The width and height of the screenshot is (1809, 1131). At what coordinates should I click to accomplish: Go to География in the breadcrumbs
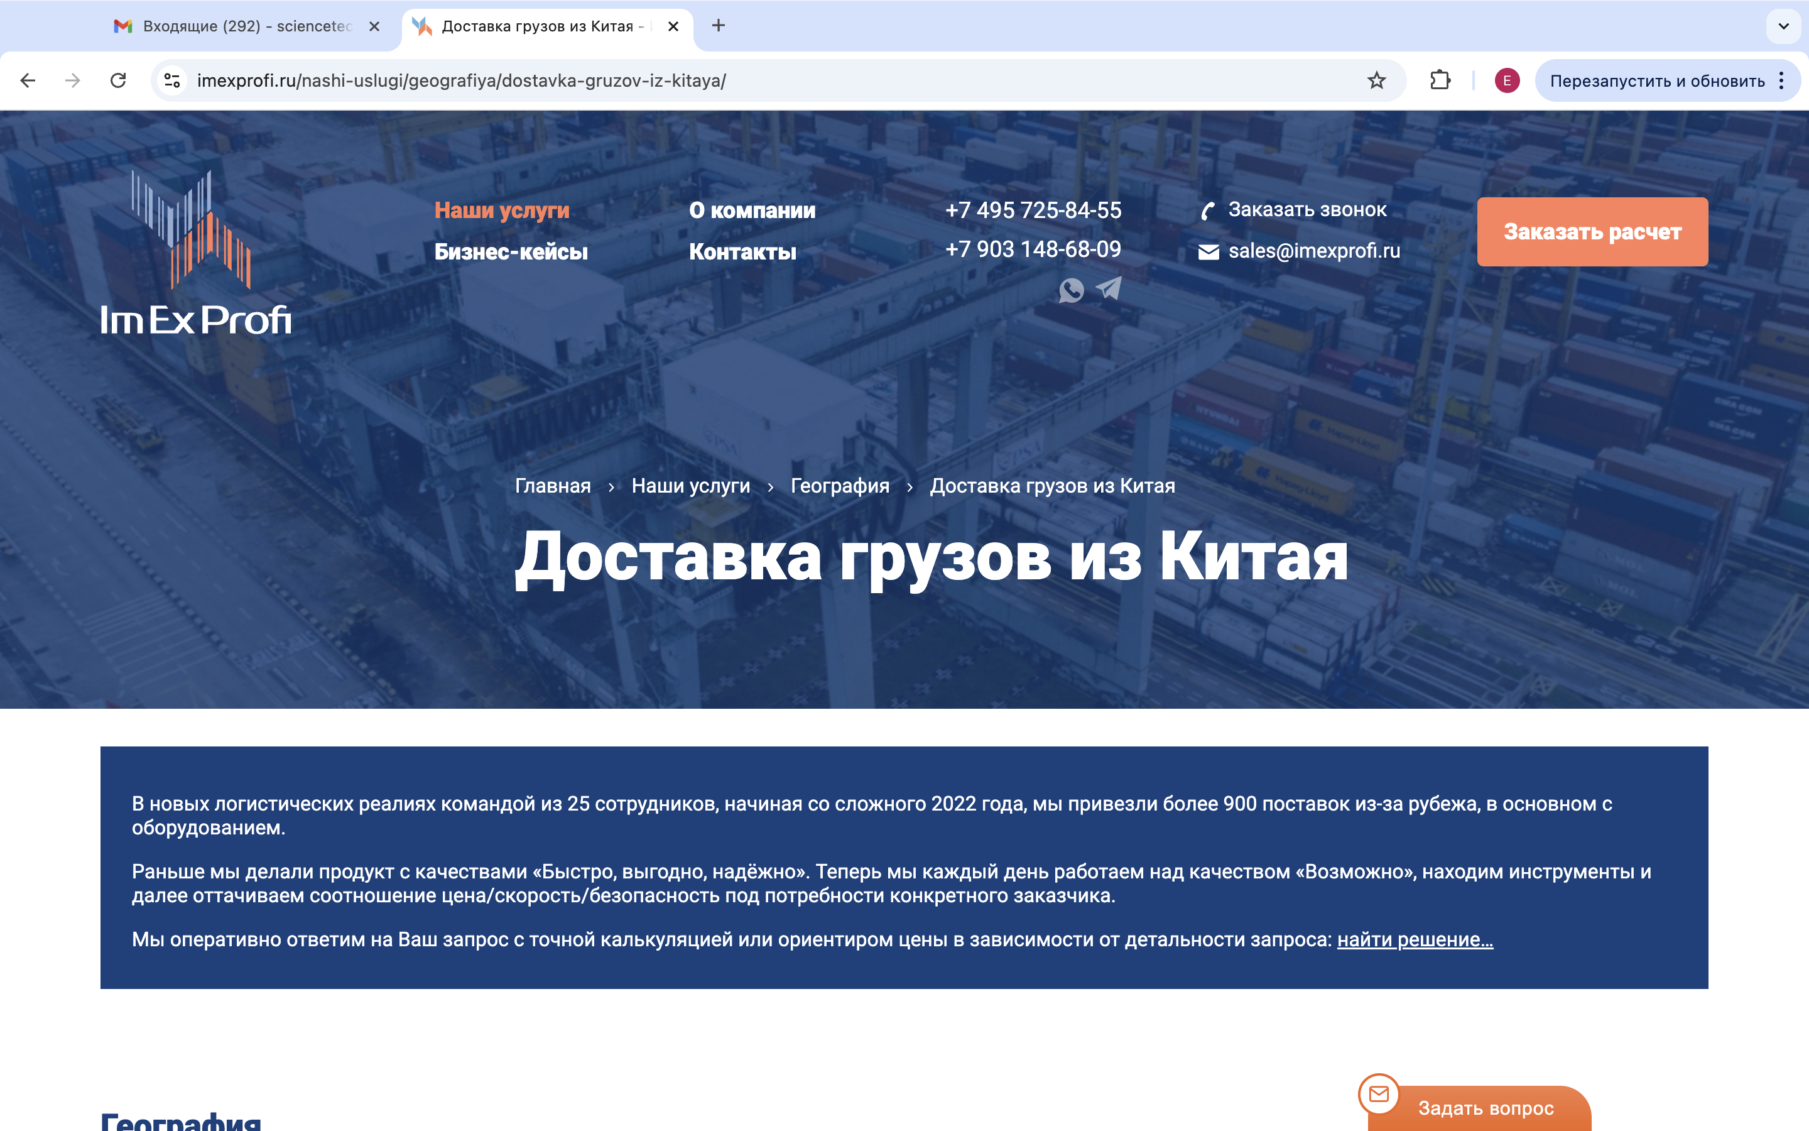(839, 486)
